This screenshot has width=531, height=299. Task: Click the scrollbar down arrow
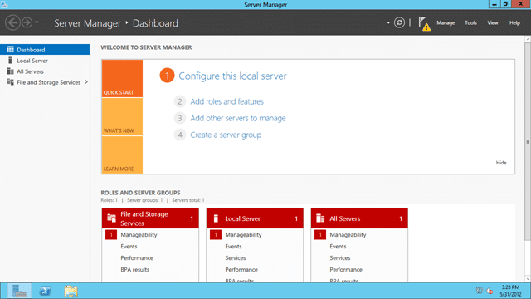pyautogui.click(x=528, y=279)
